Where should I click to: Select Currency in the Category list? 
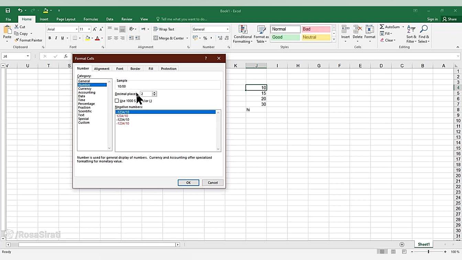tap(85, 89)
